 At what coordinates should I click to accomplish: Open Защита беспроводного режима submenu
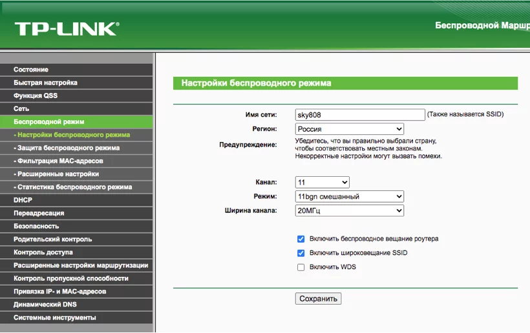tap(76, 148)
